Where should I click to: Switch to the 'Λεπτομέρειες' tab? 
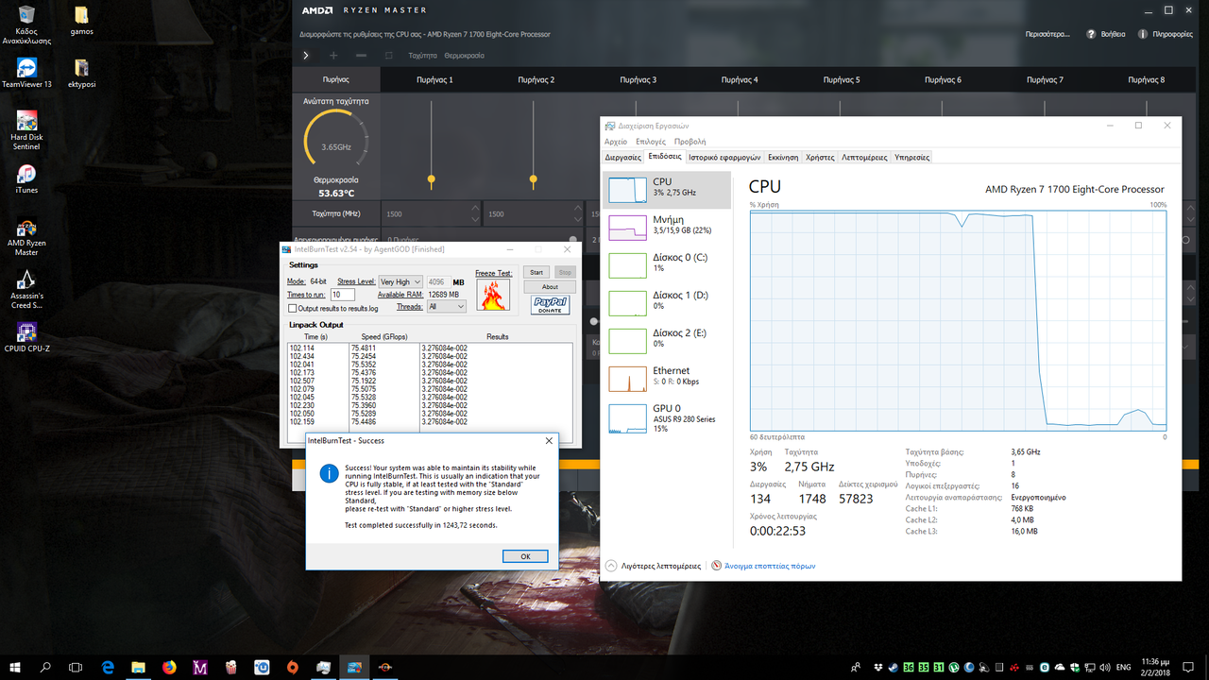[x=864, y=158]
